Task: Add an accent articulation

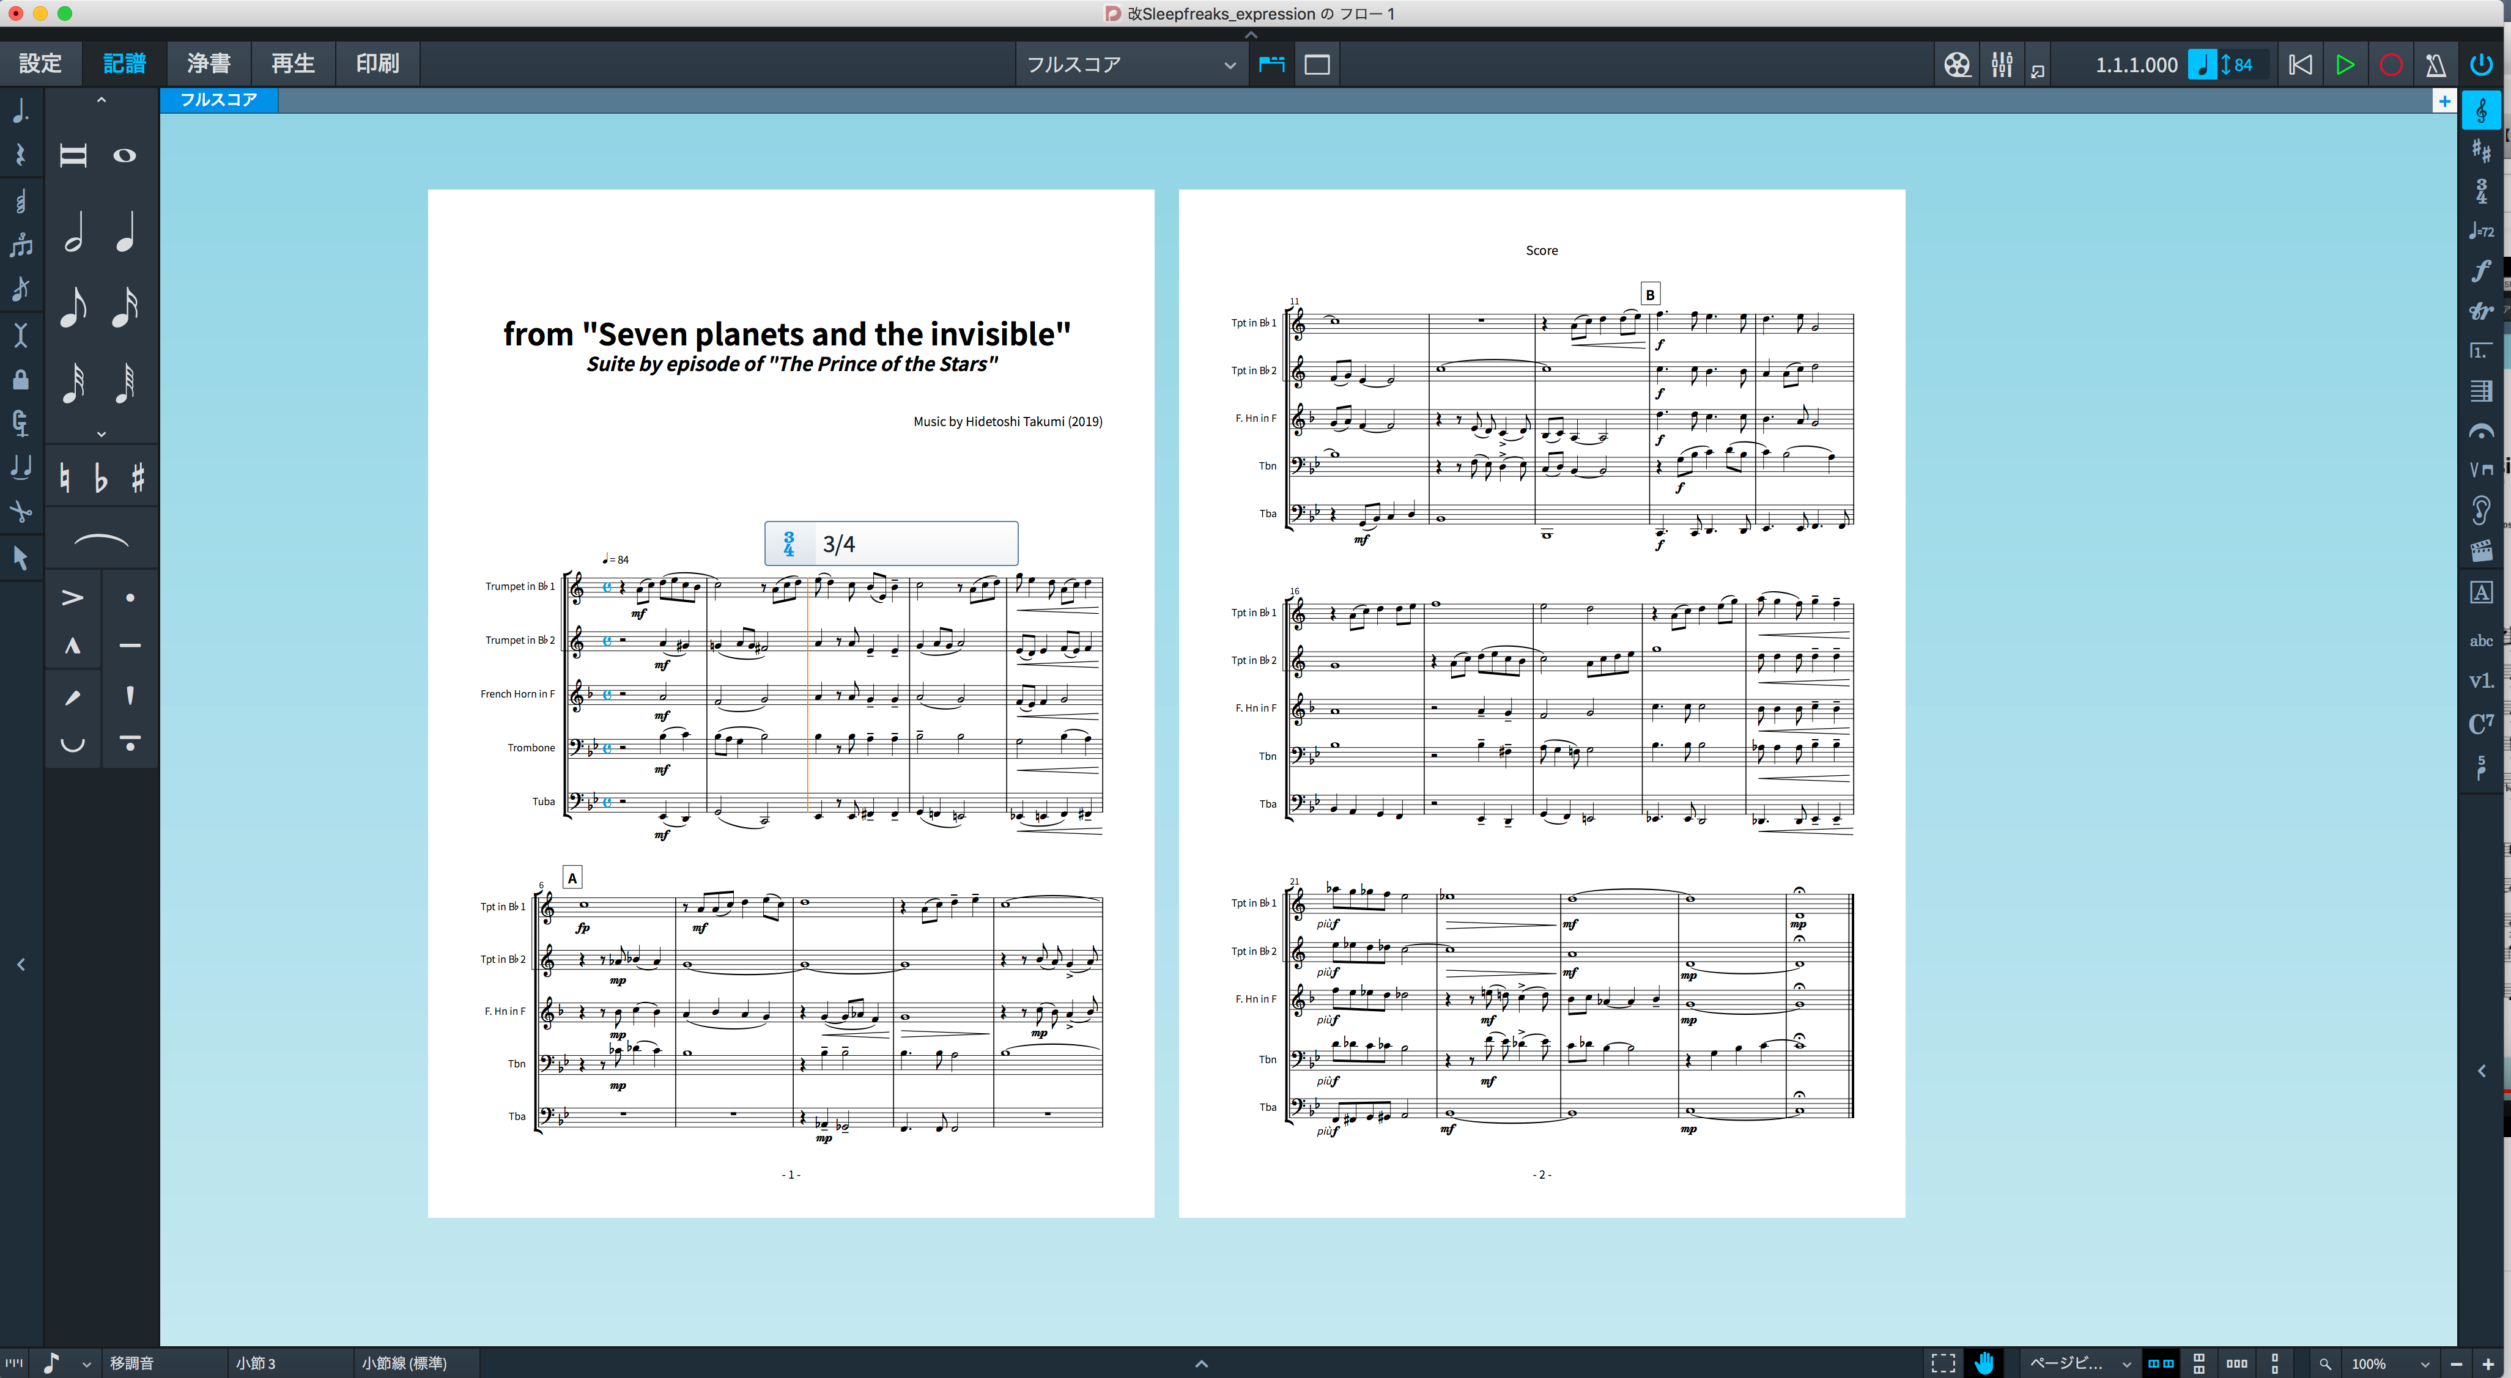Action: tap(73, 597)
